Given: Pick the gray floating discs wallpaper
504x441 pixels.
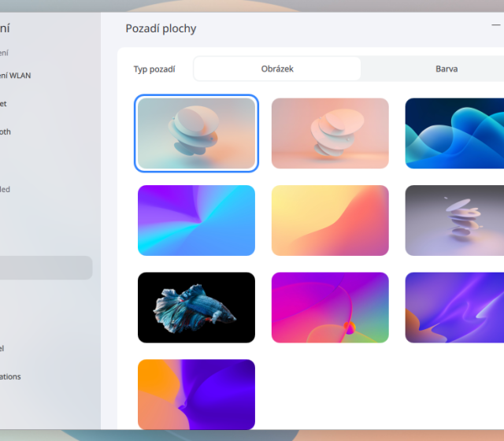Looking at the screenshot, I should pos(454,220).
